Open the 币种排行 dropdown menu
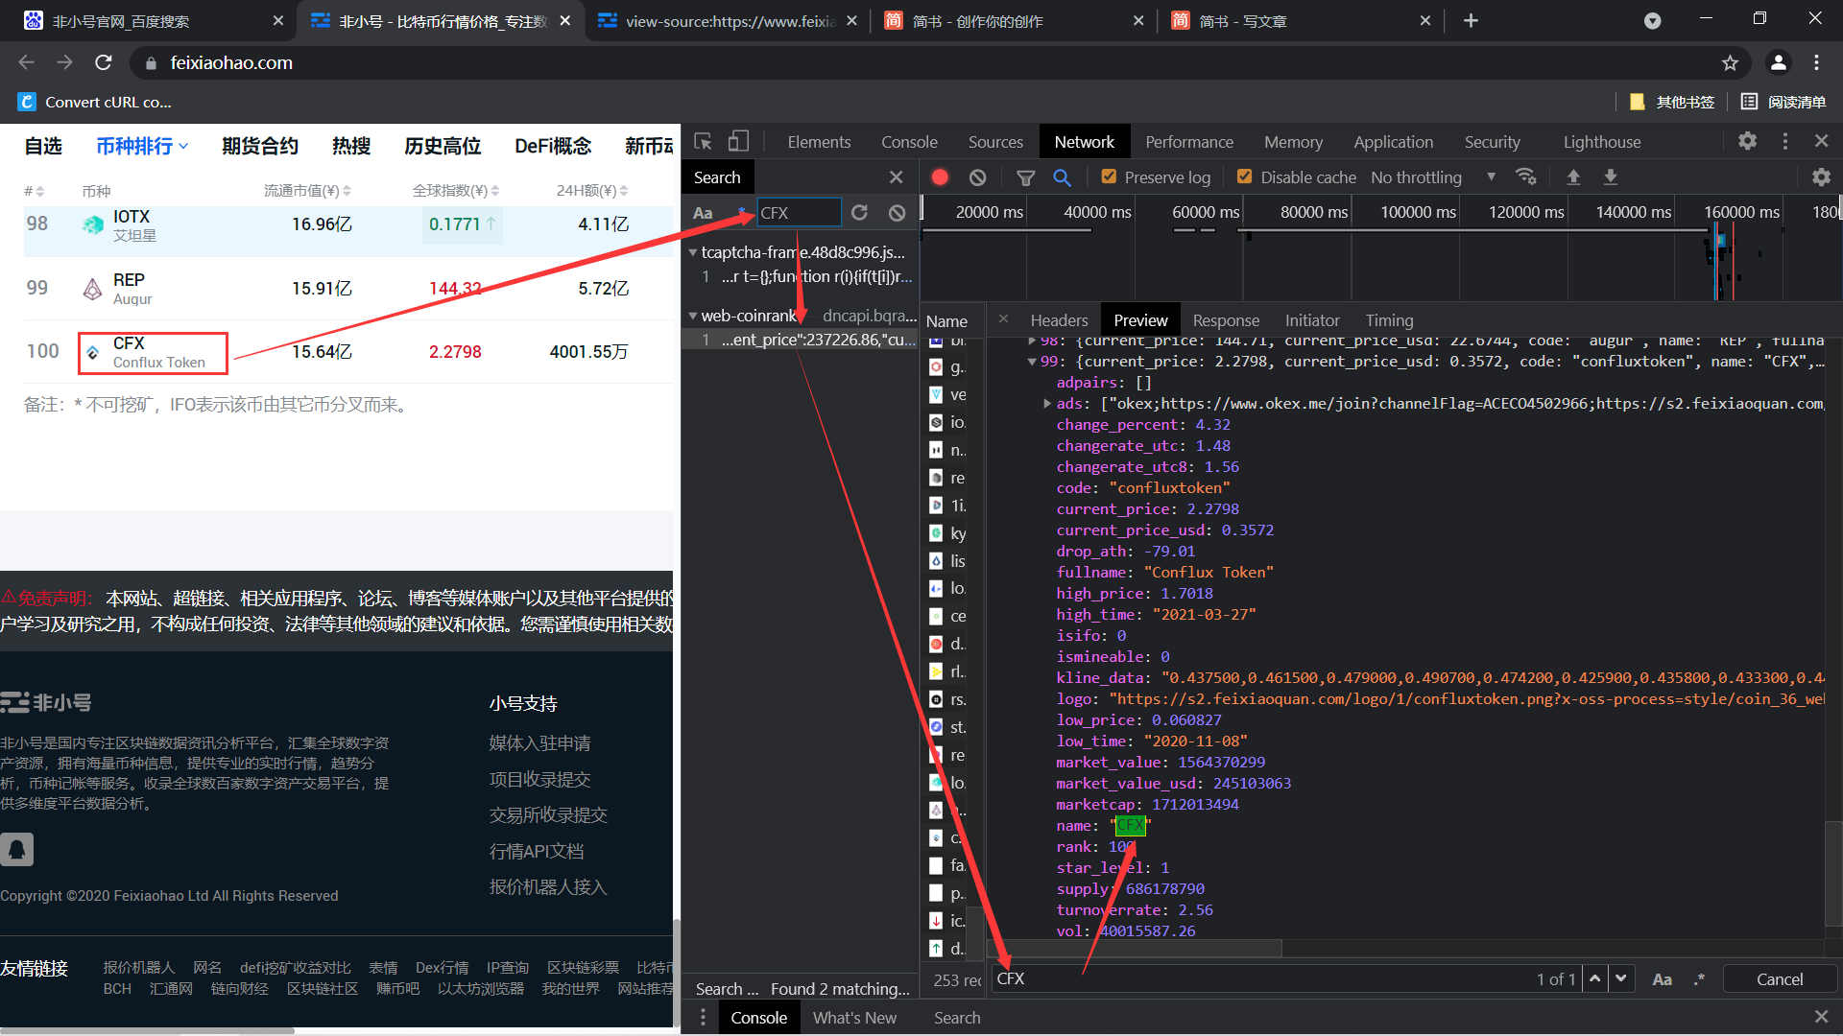The image size is (1843, 1036). (x=142, y=146)
